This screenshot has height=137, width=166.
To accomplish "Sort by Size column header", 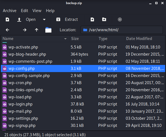I will [x=83, y=39].
